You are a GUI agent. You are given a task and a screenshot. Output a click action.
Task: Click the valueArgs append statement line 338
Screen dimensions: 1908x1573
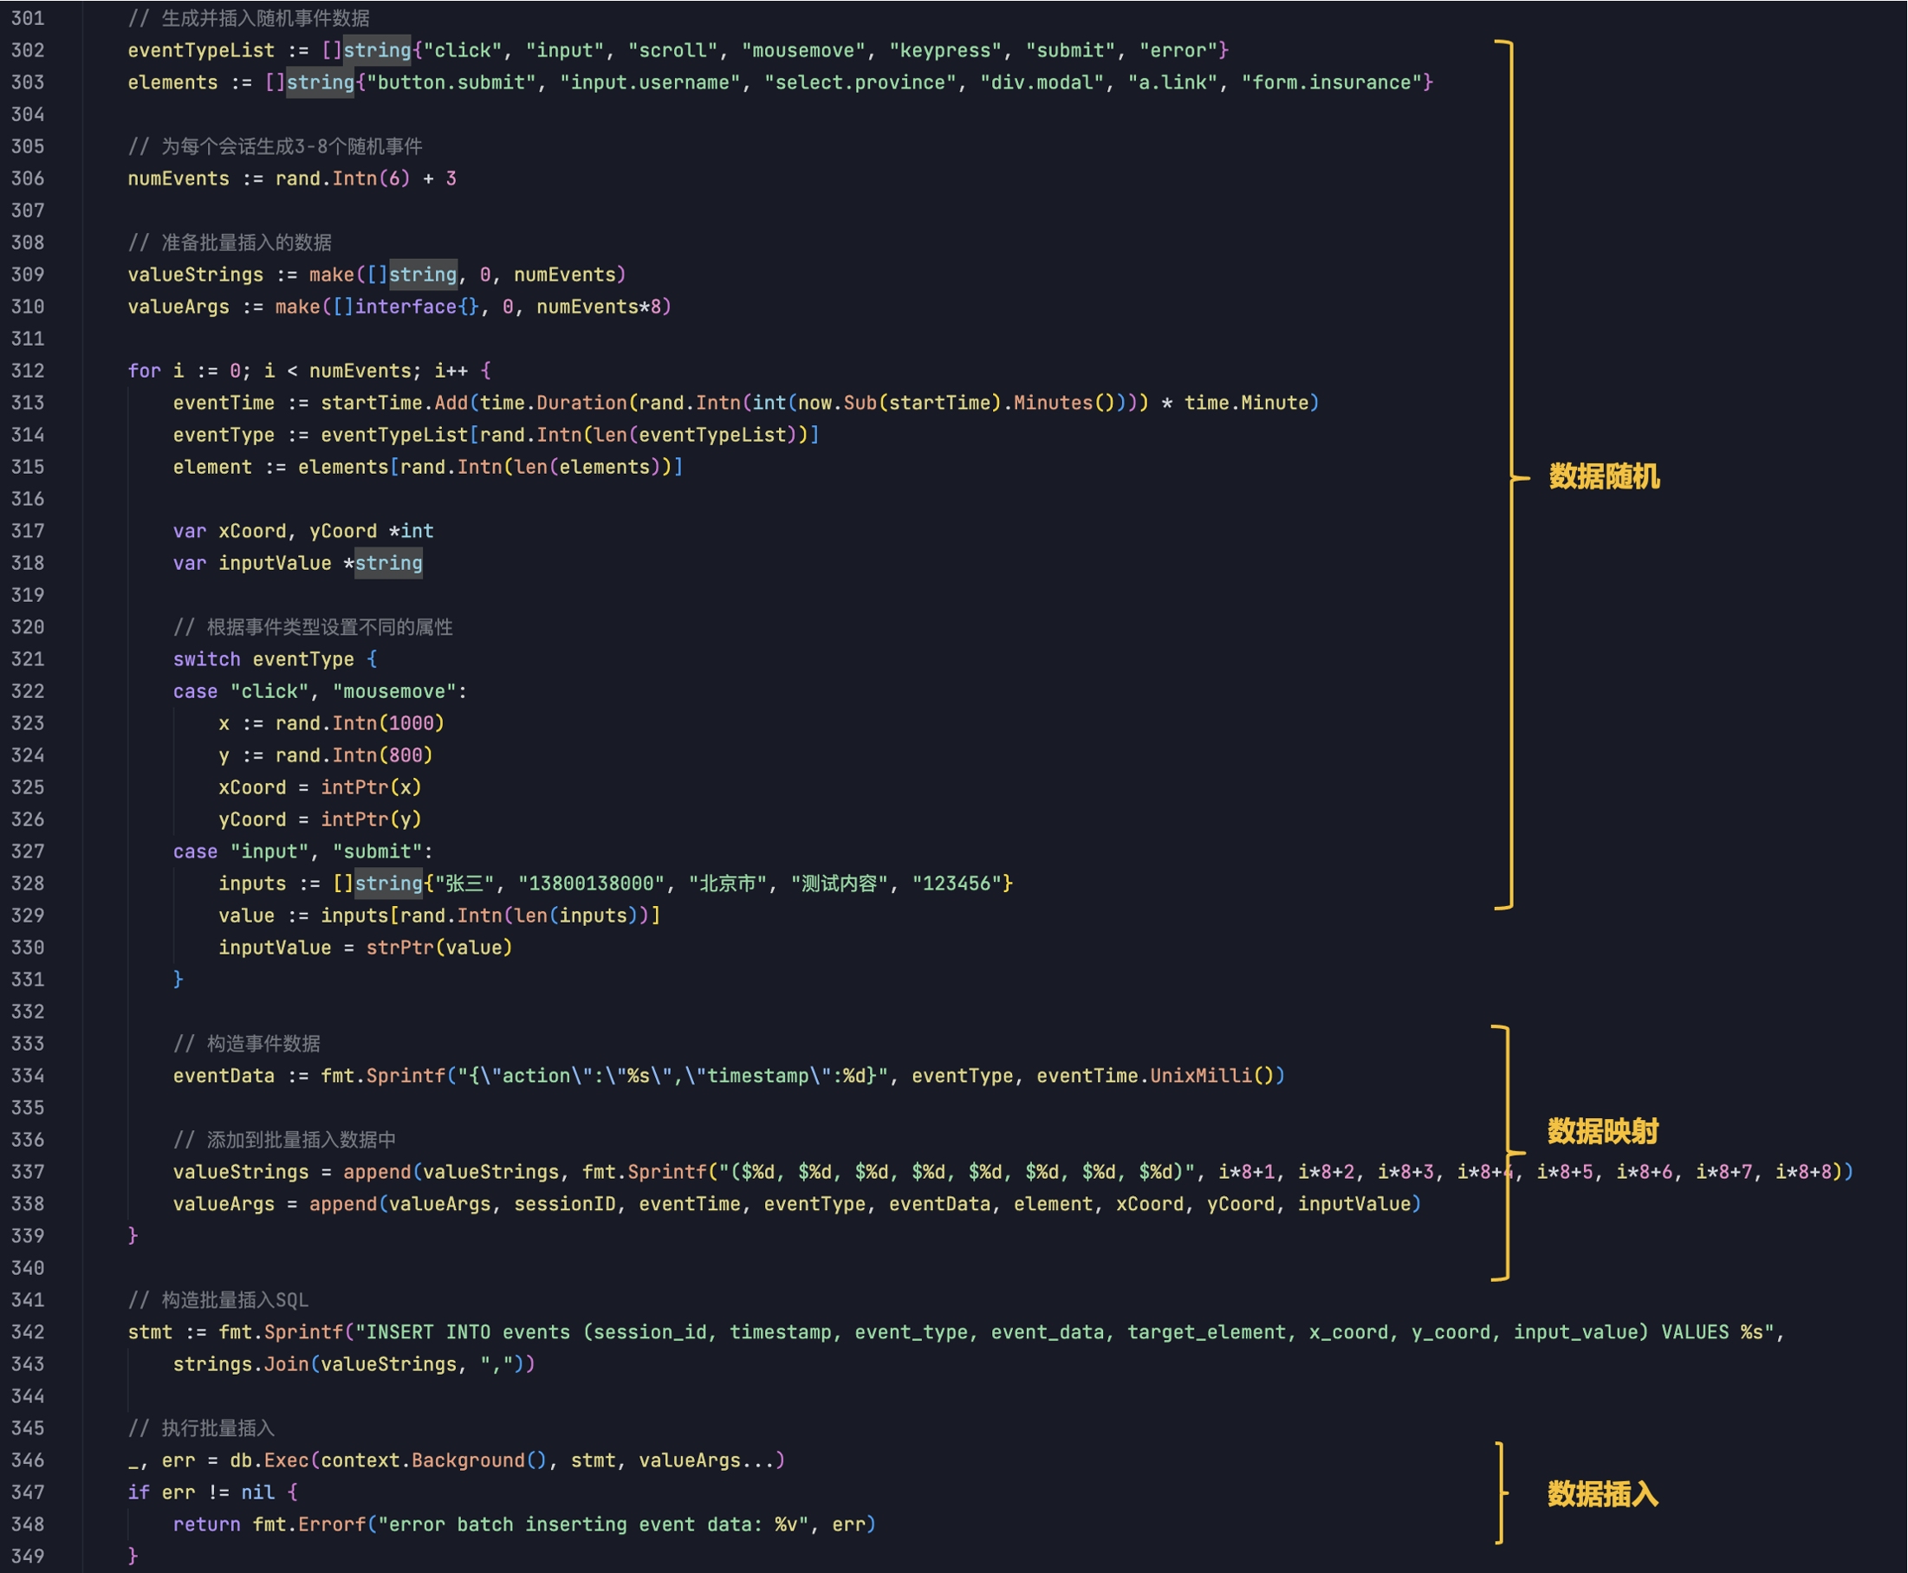pyautogui.click(x=795, y=1204)
